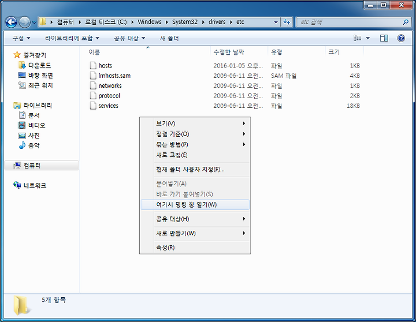Click the SAM 파일 type cell
416x322 pixels.
[284, 76]
